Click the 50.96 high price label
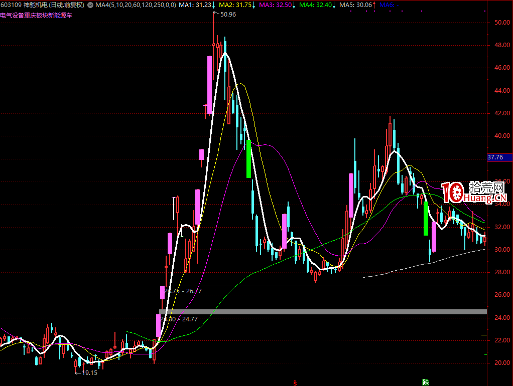The height and width of the screenshot is (386, 513). click(x=227, y=15)
